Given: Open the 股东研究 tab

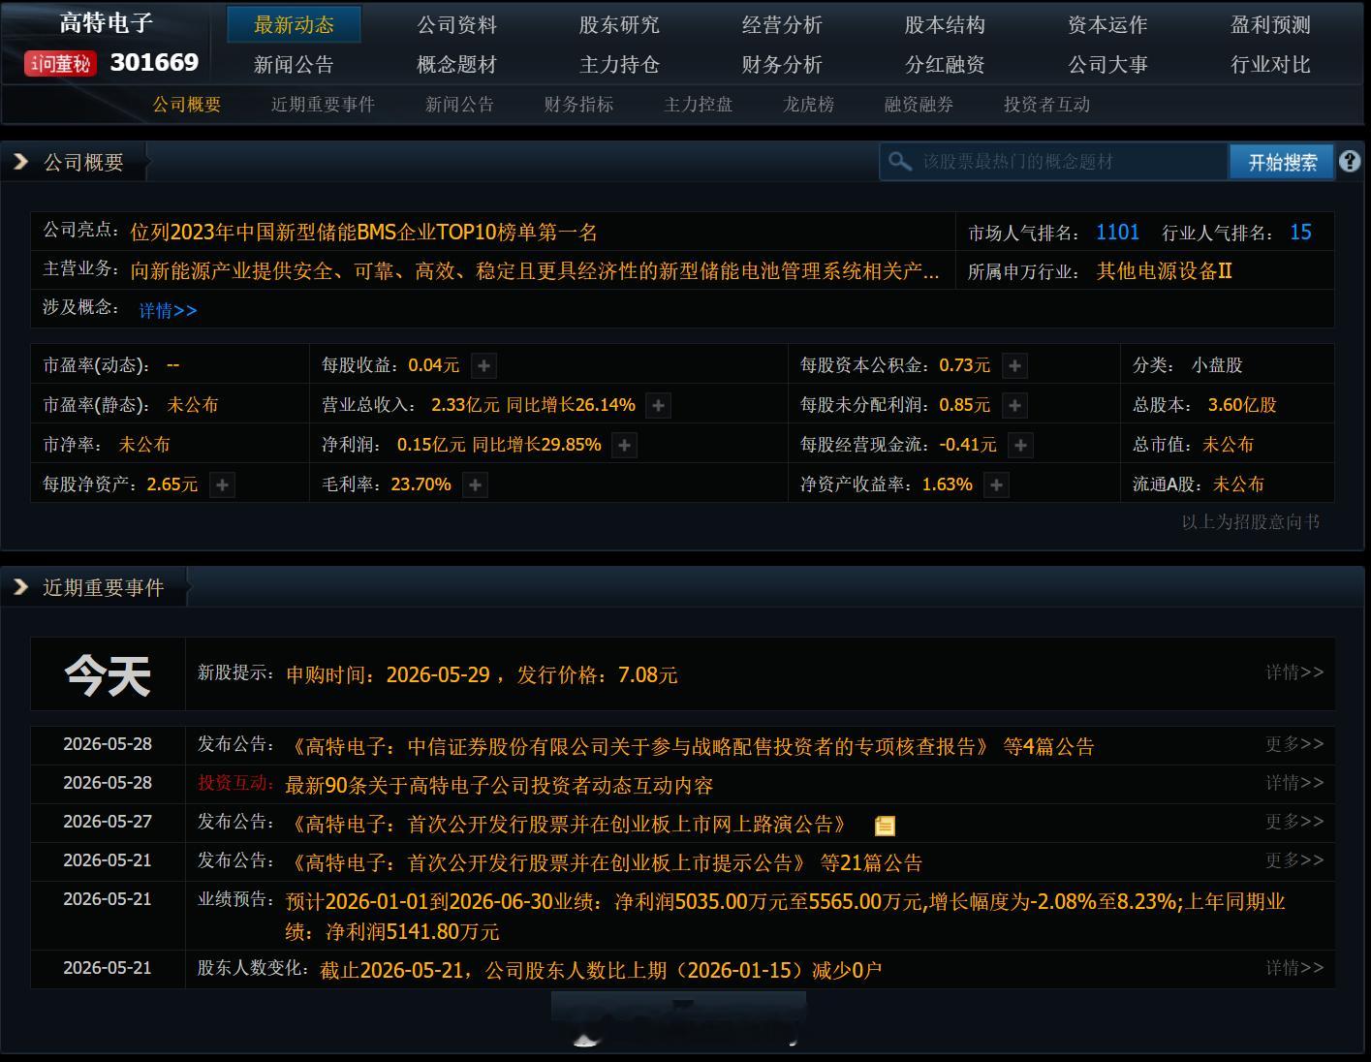Looking at the screenshot, I should [619, 24].
